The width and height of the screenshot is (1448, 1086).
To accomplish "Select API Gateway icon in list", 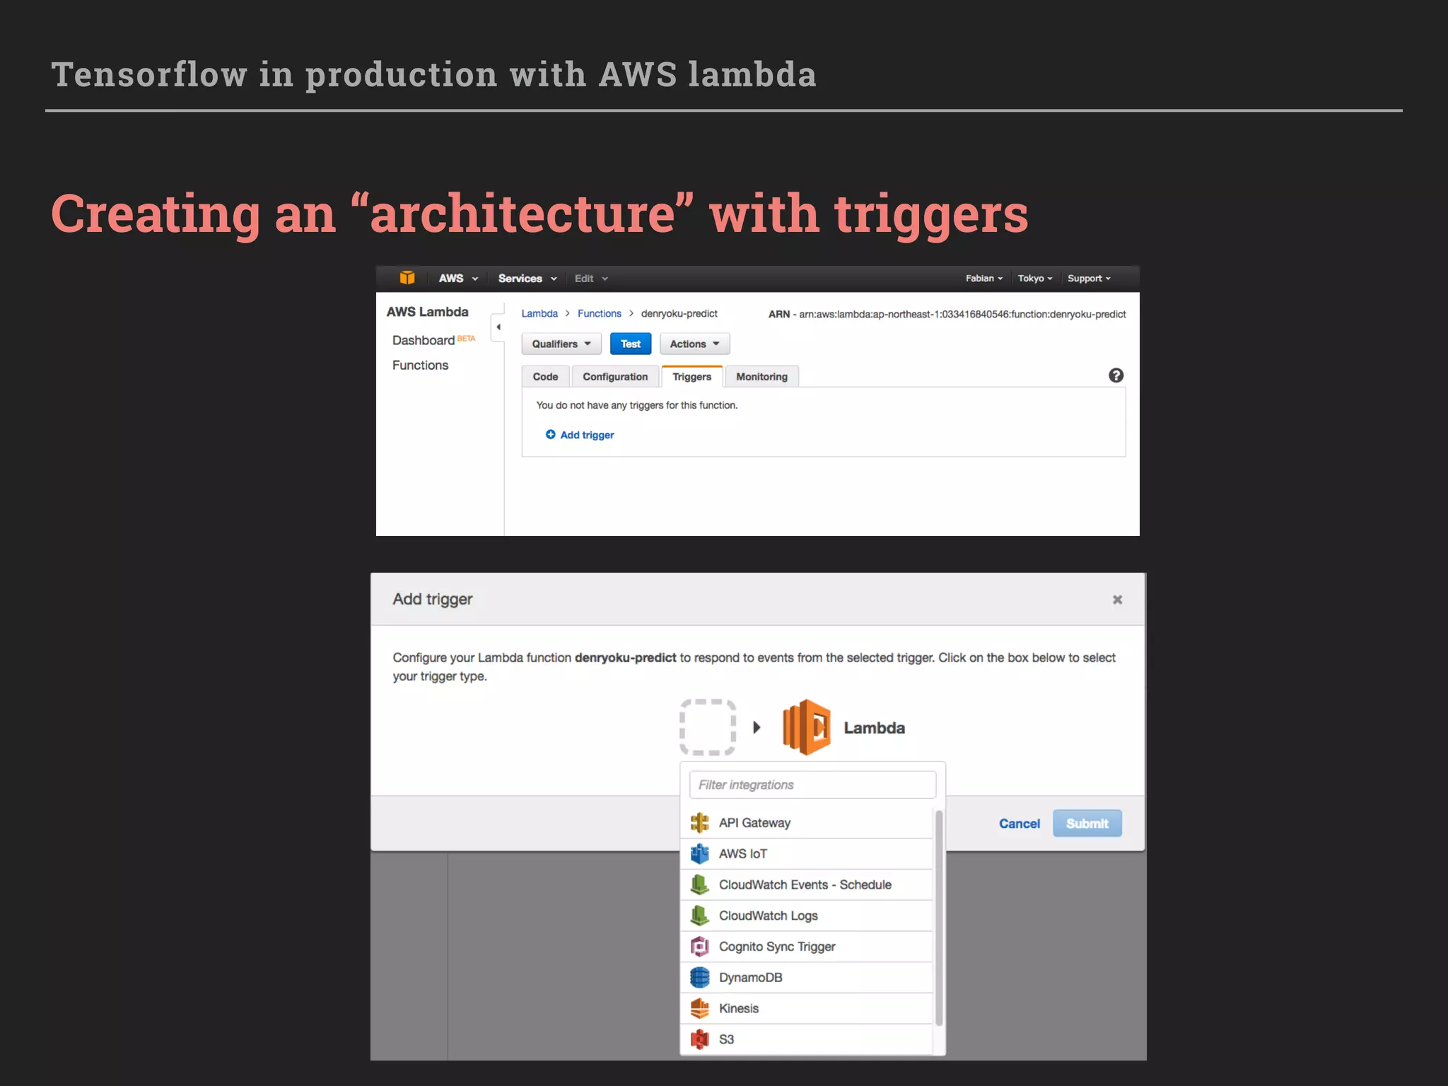I will pos(699,823).
